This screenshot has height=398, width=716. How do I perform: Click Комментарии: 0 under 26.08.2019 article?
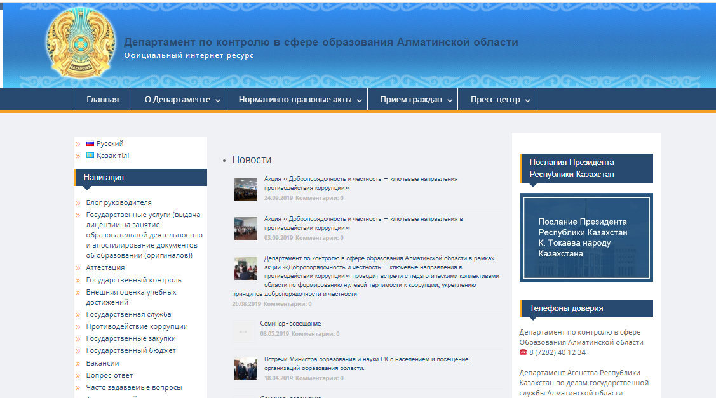pyautogui.click(x=288, y=304)
